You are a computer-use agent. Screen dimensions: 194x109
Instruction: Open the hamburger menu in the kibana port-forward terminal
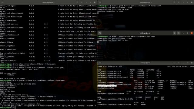pos(179,33)
